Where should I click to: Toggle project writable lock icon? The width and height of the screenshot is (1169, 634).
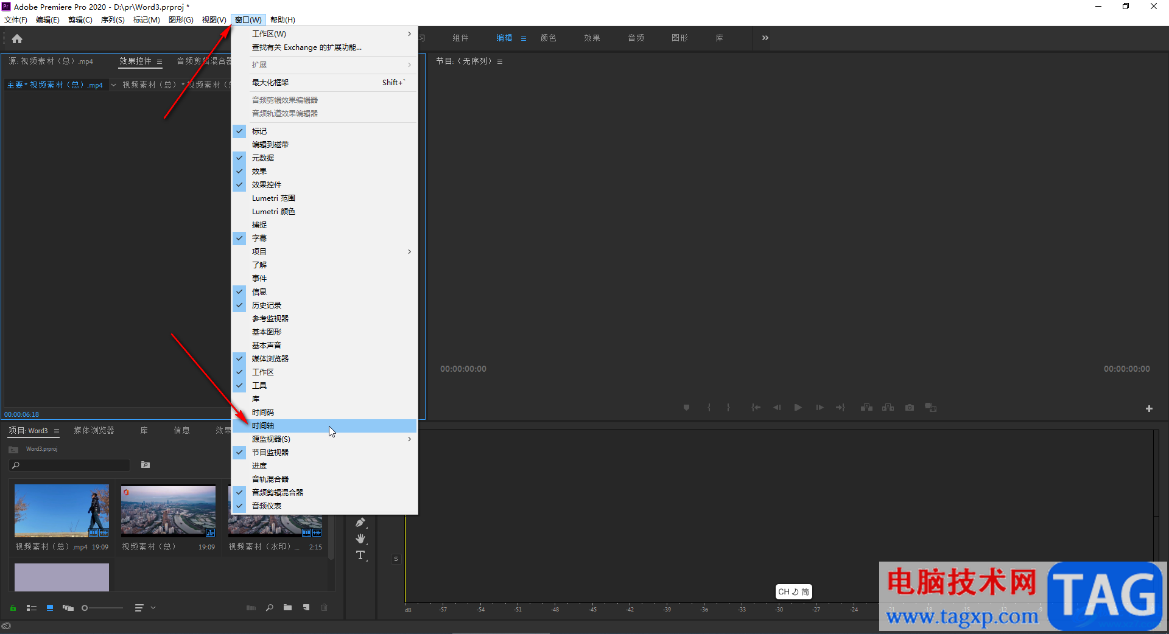click(x=13, y=608)
